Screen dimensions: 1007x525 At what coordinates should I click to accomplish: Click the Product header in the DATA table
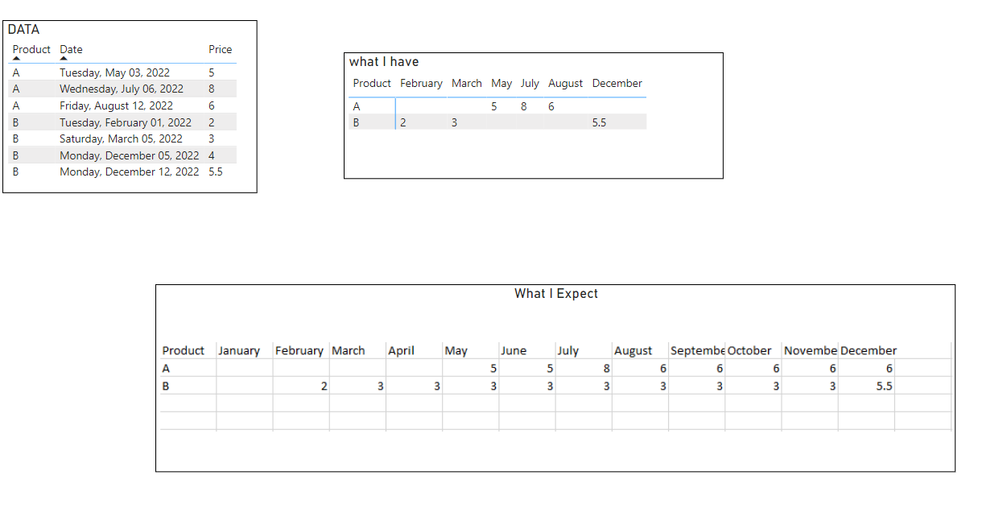coord(31,49)
